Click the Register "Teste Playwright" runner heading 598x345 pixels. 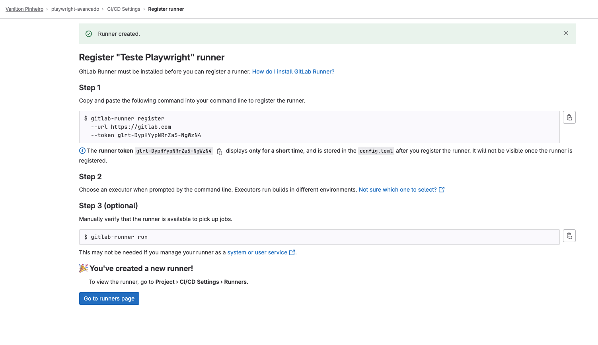[152, 57]
